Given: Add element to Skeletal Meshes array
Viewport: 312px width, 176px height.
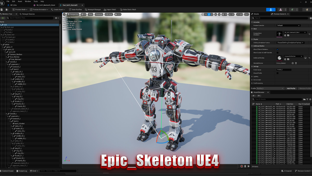Looking at the screenshot, I should (292, 63).
